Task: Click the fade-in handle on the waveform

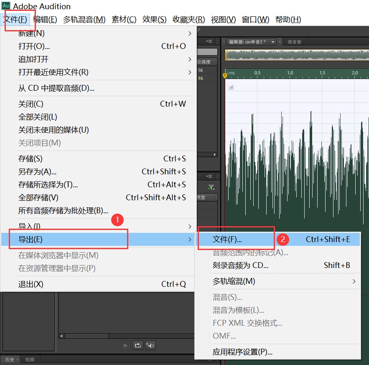Action: pos(231,87)
